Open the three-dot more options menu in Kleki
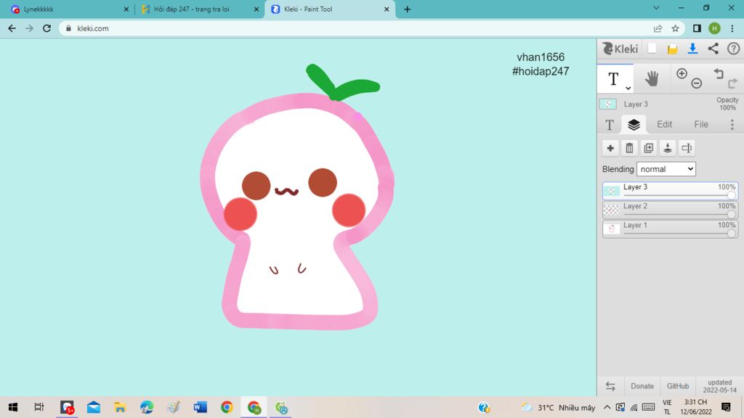Viewport: 744px width, 418px height. click(x=732, y=125)
